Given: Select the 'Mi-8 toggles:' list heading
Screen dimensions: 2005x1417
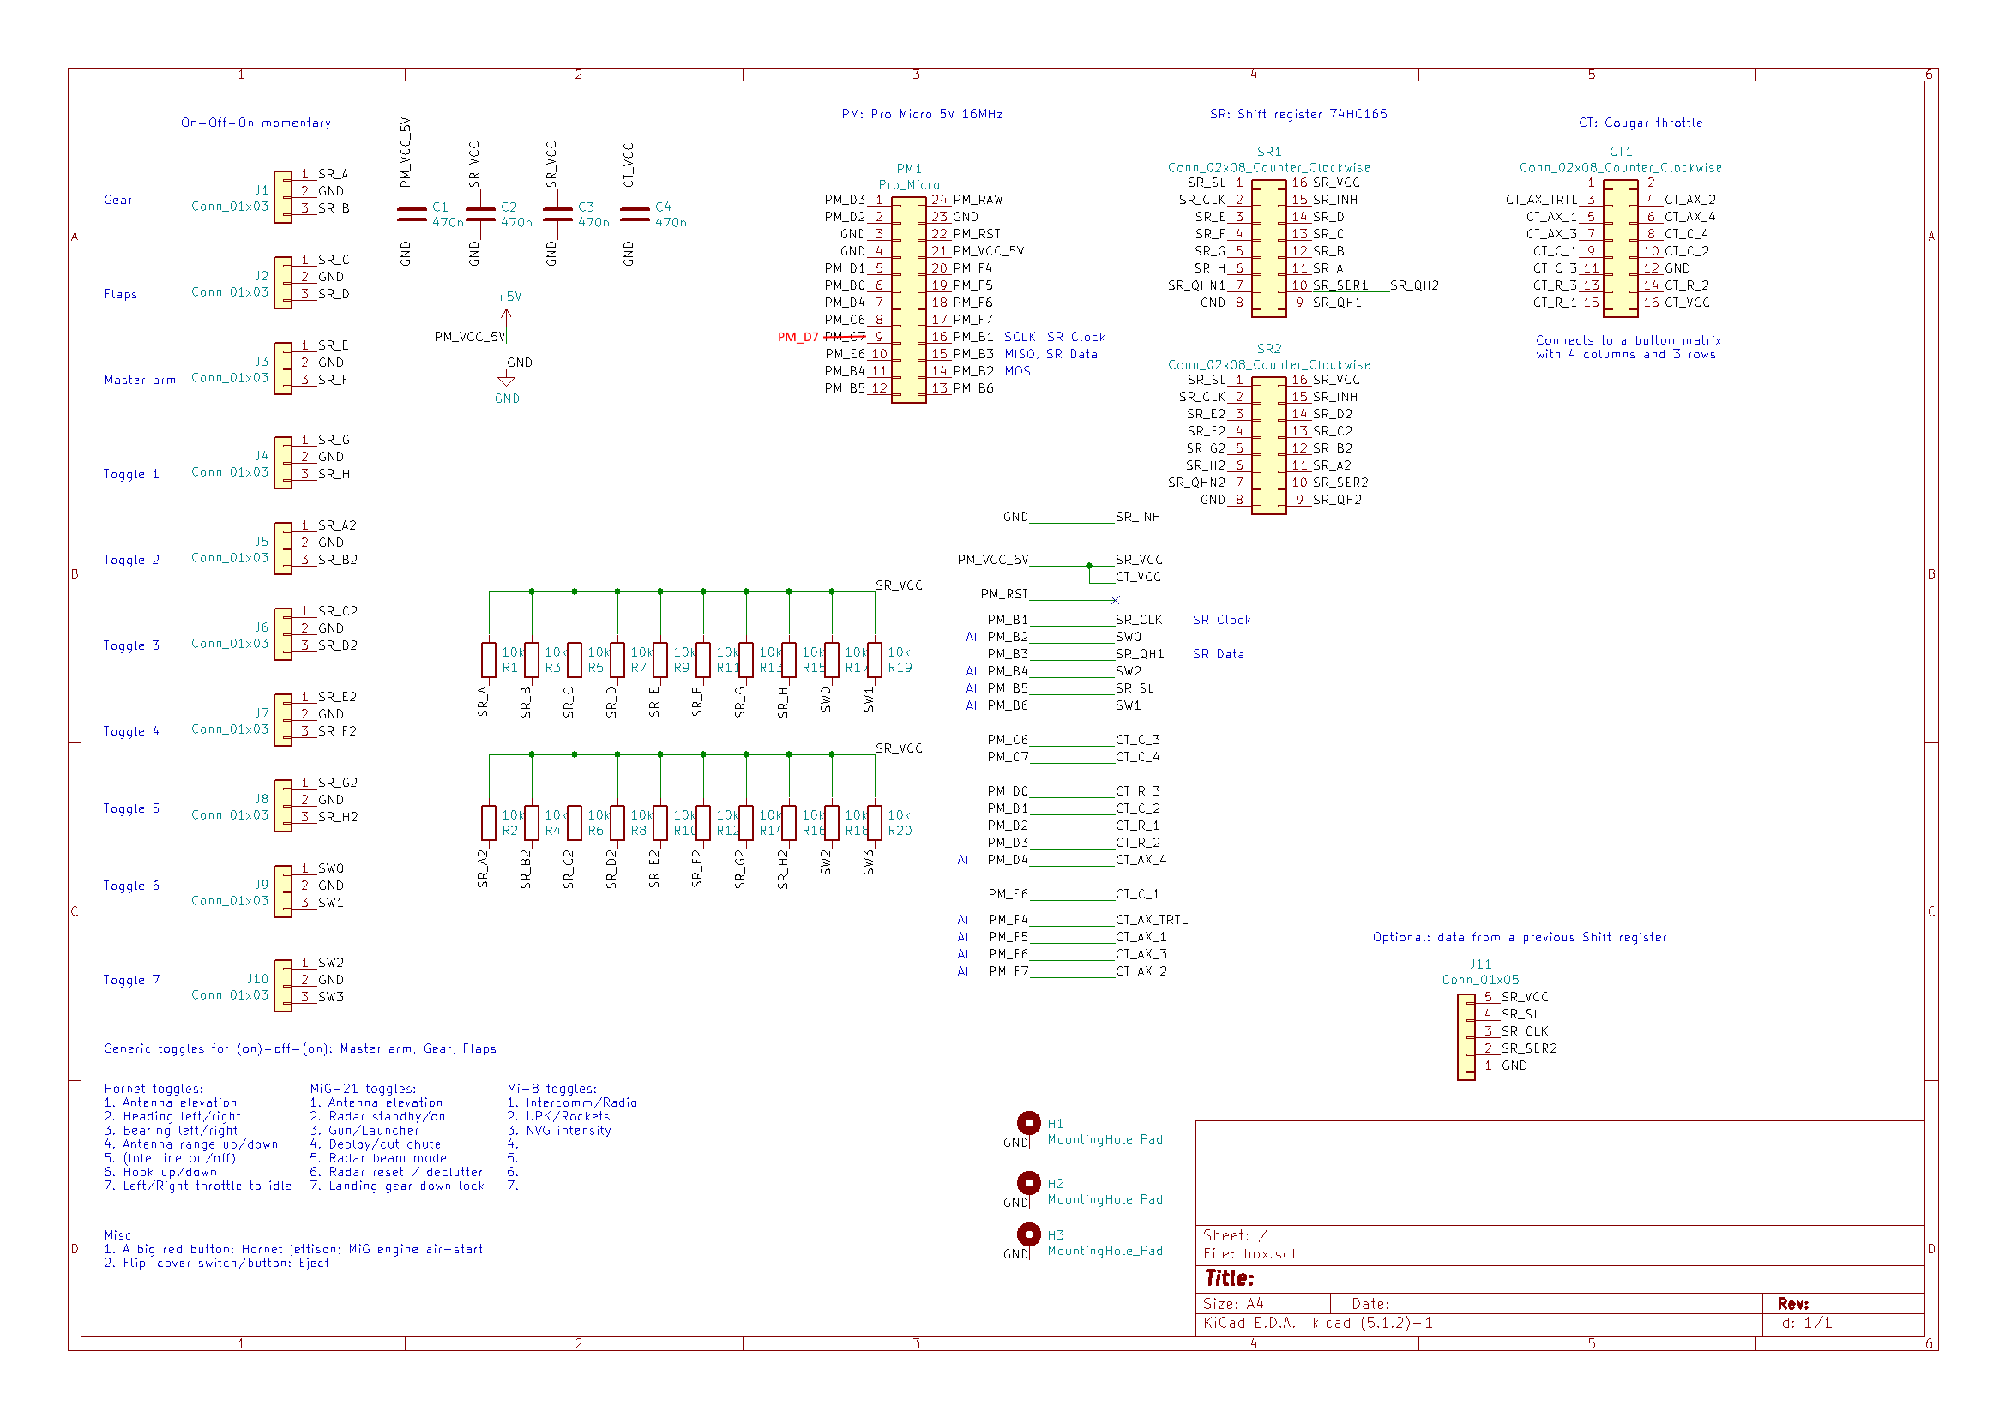Looking at the screenshot, I should pos(552,1089).
